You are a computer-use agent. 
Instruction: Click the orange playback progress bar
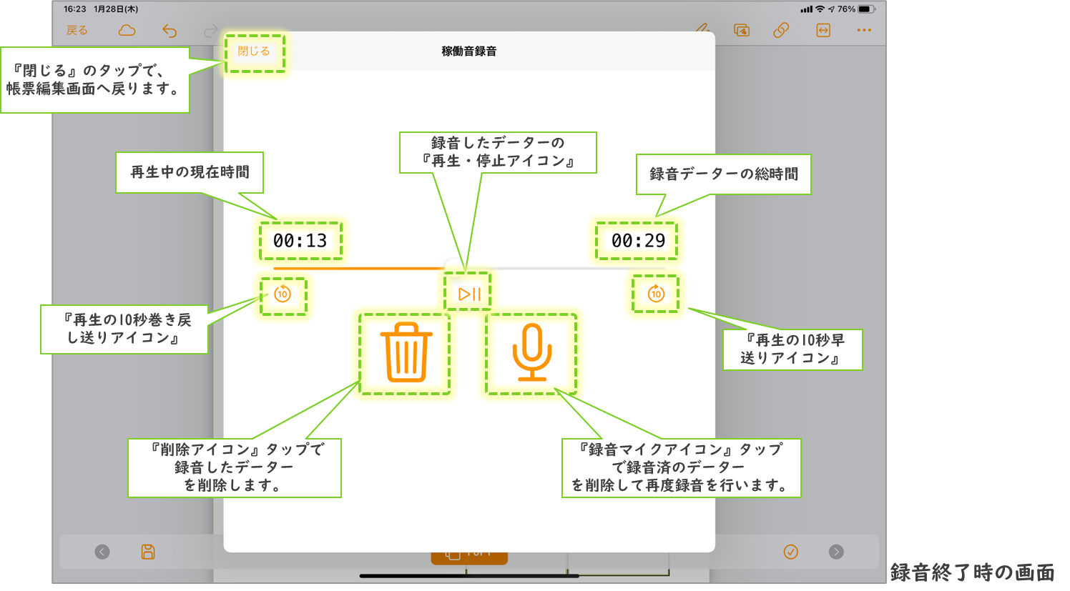pyautogui.click(x=358, y=269)
